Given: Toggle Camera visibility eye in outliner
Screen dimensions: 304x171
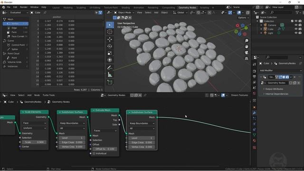Looking at the screenshot, I should pos(296,25).
